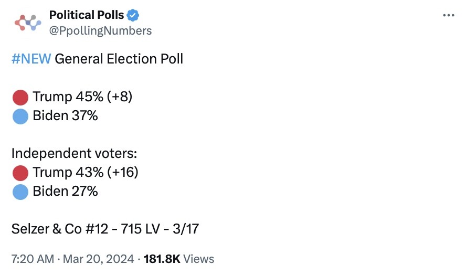Click the blue circle beside Biden 27%
The width and height of the screenshot is (466, 275).
[x=20, y=192]
